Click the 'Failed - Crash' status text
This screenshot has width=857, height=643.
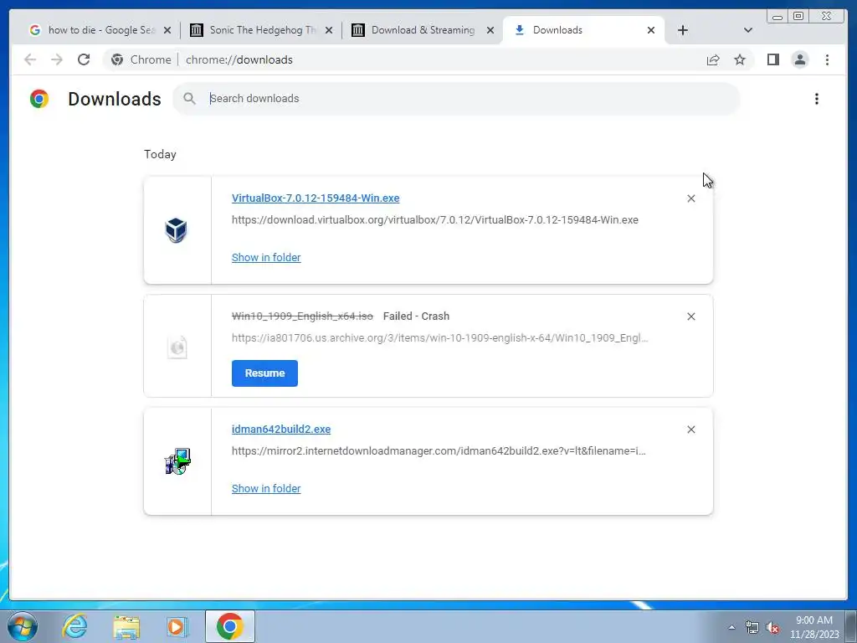416,316
